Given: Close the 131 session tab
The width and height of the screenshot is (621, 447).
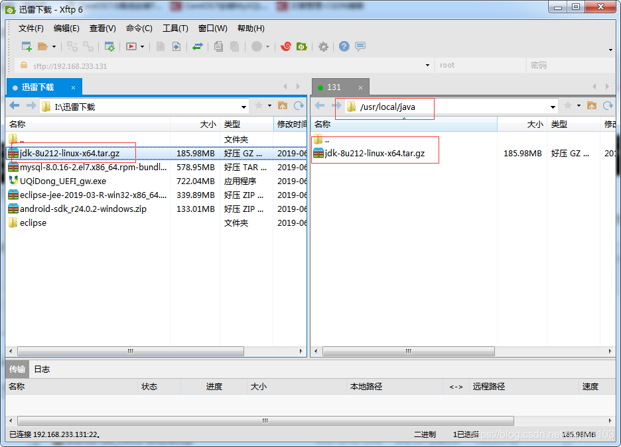Looking at the screenshot, I should 360,87.
